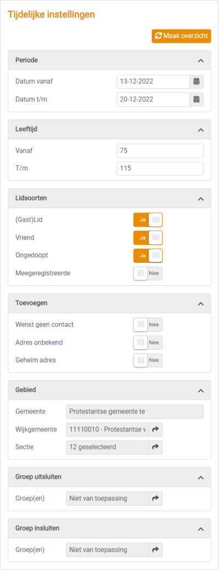Screen dimensions: 219x570
Task: Toggle the Vriend switch off
Action: pos(148,238)
